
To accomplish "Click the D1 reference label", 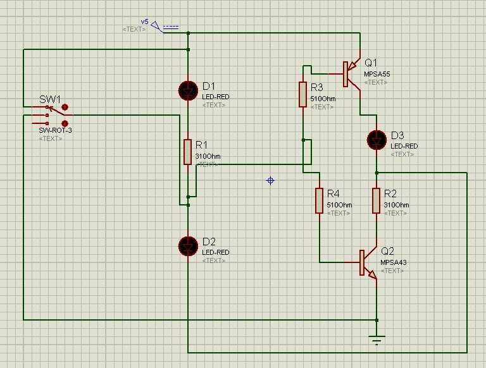I will pos(209,86).
